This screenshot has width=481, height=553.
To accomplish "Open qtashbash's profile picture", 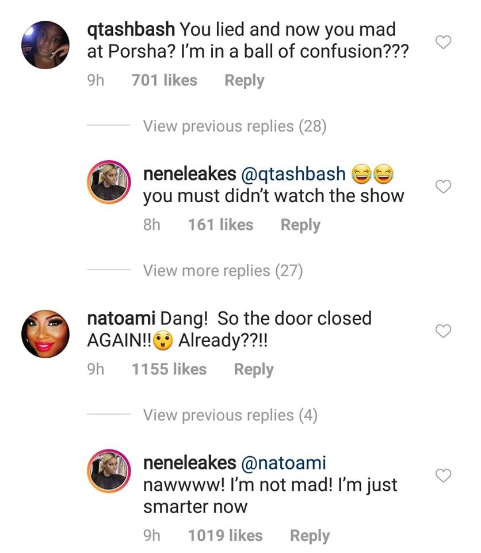I will coord(45,45).
